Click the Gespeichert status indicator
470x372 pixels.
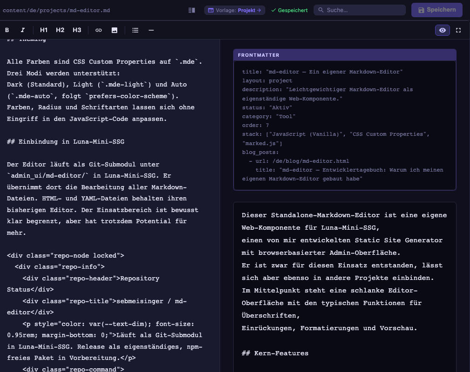[289, 10]
